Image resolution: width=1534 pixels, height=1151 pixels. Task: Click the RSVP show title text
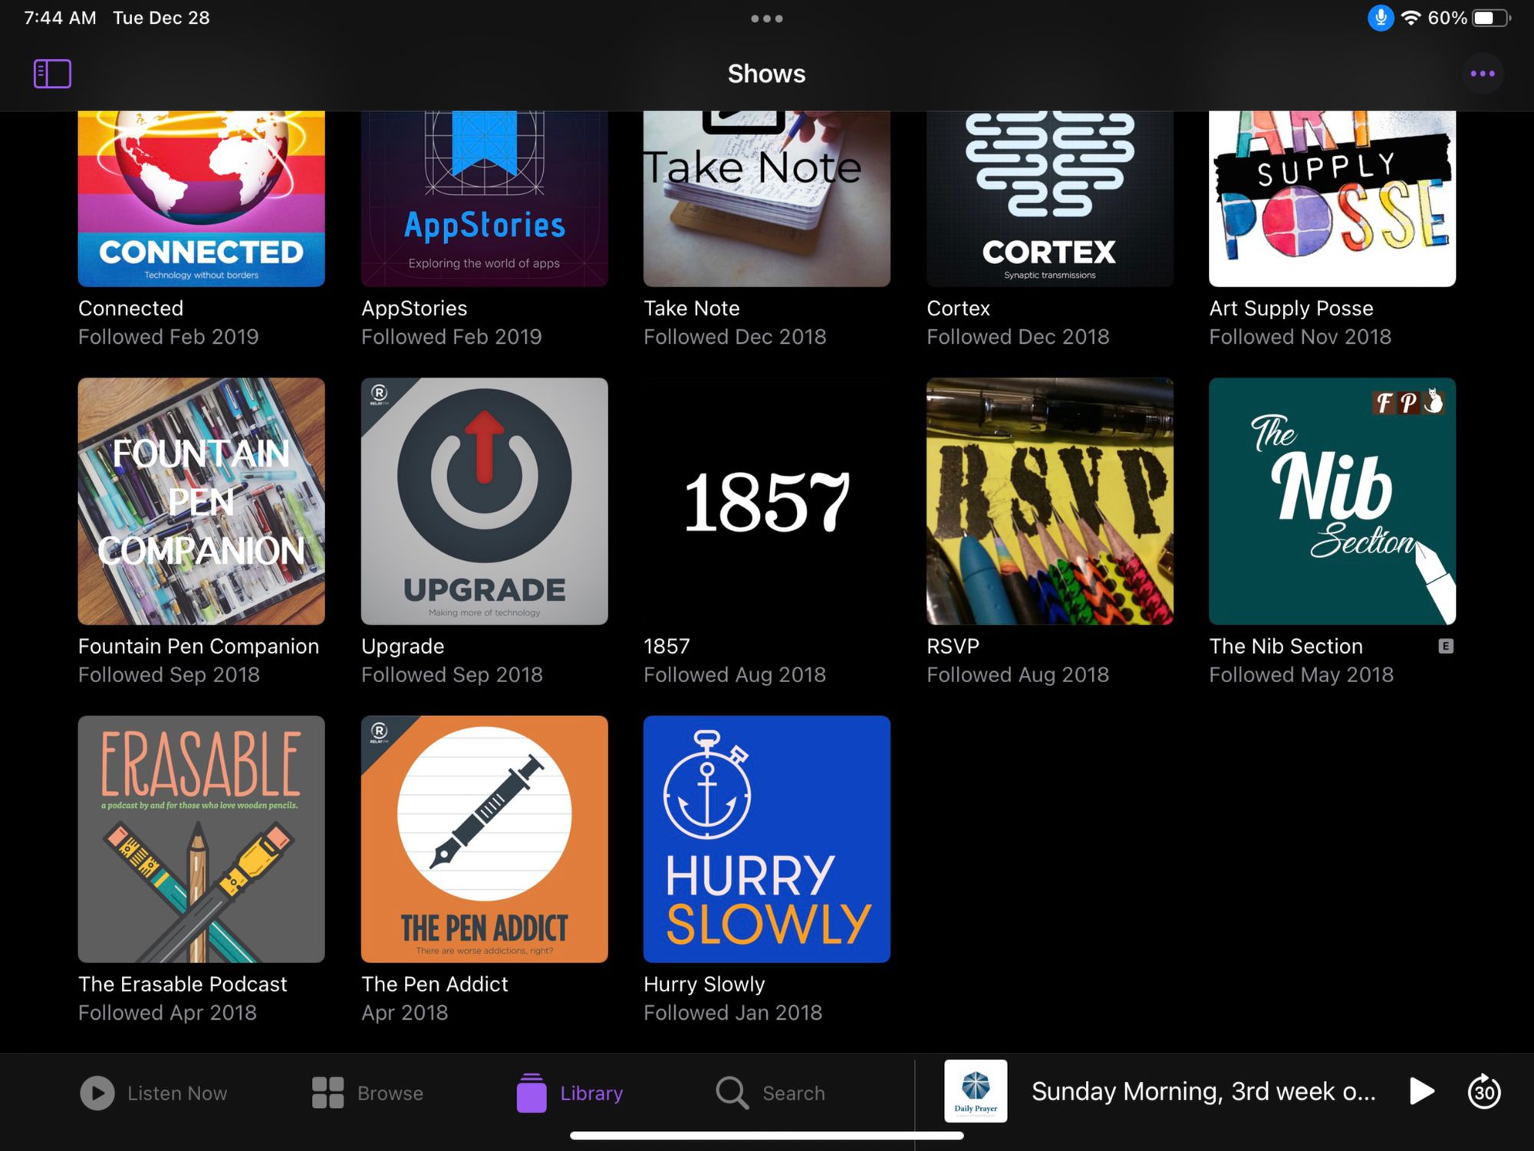[953, 646]
